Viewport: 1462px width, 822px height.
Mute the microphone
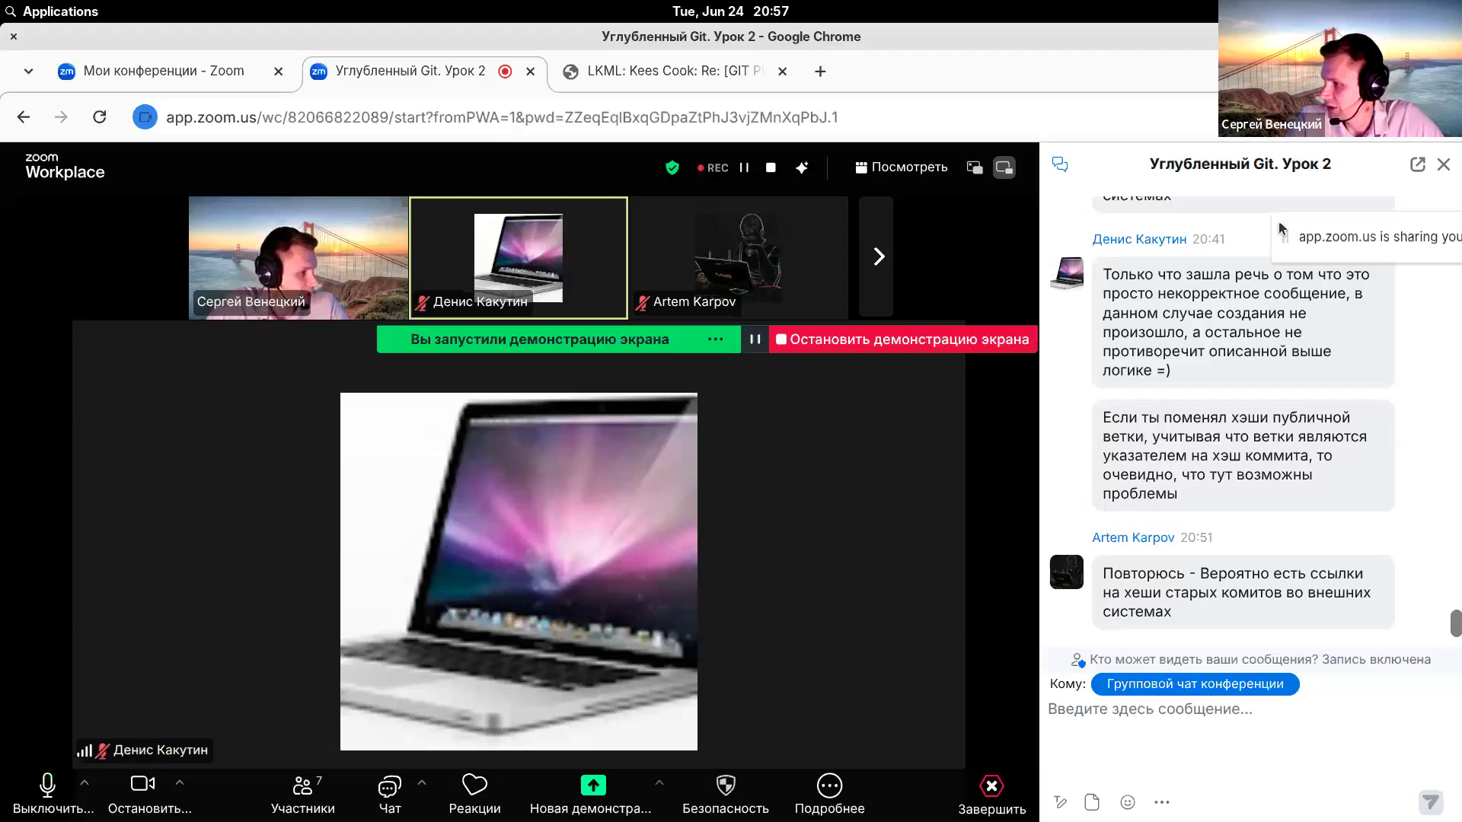tap(47, 785)
